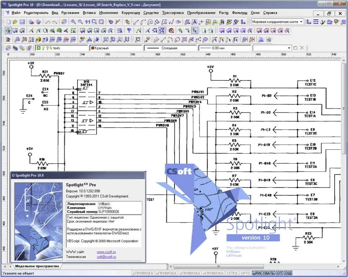Click the scroll-right arrow of horizontal scrollbar
The height and width of the screenshot is (277, 348).
(338, 266)
